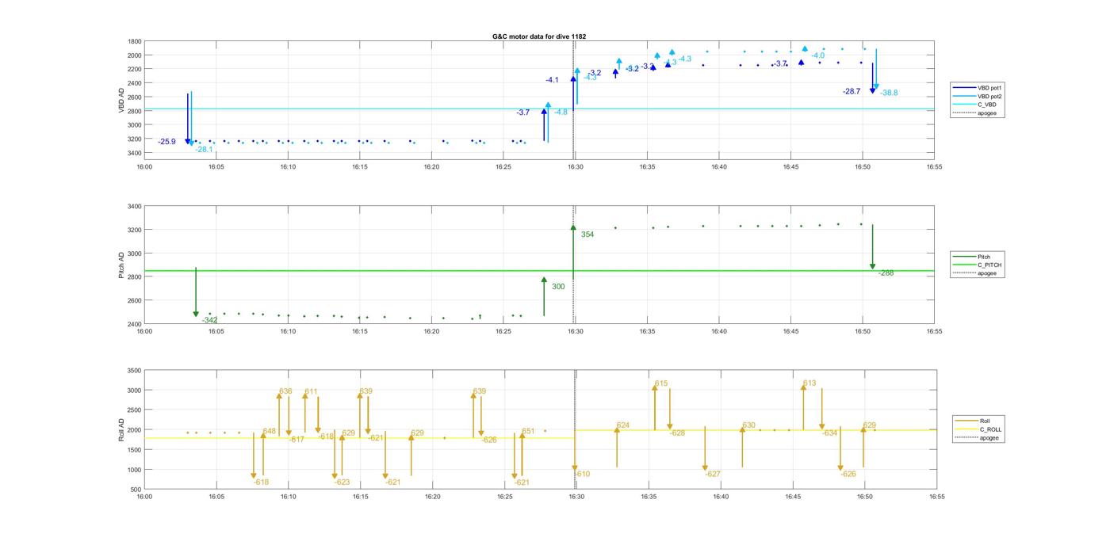Click the "500" tick on the Roll axis
The image size is (1110, 549).
coord(137,490)
